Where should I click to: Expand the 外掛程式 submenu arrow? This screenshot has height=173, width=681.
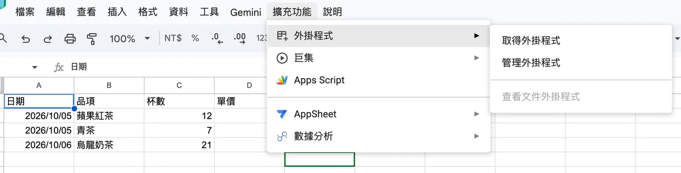click(x=477, y=36)
